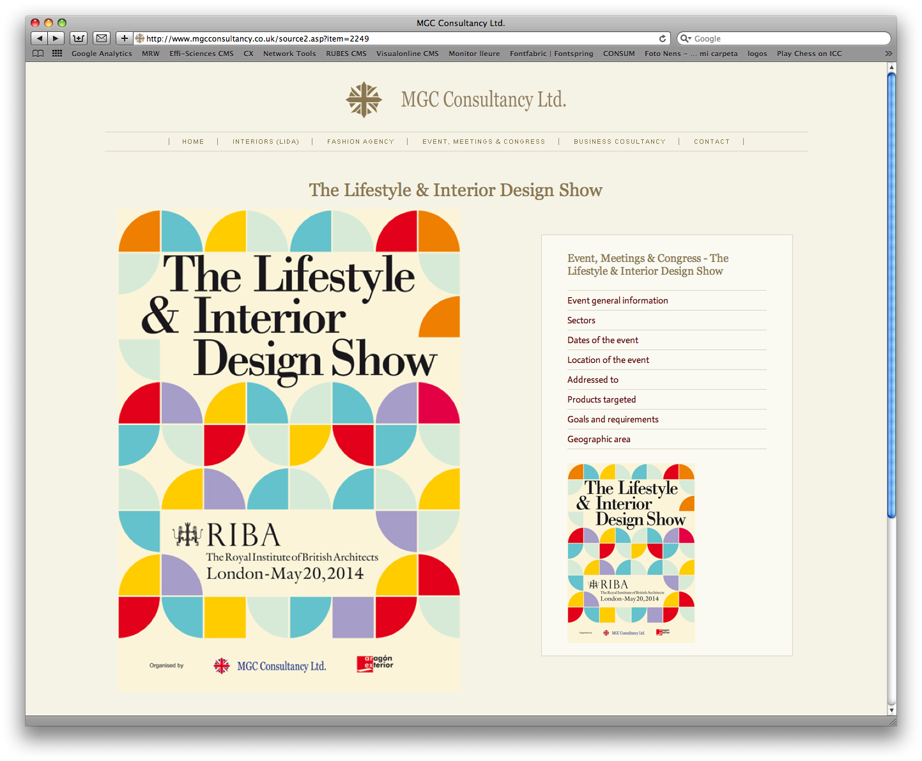The image size is (922, 761).
Task: Open the Geographic area link
Action: (599, 439)
